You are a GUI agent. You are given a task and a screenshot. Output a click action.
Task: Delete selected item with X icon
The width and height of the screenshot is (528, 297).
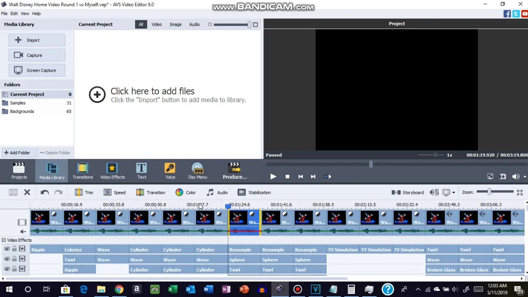pos(27,192)
